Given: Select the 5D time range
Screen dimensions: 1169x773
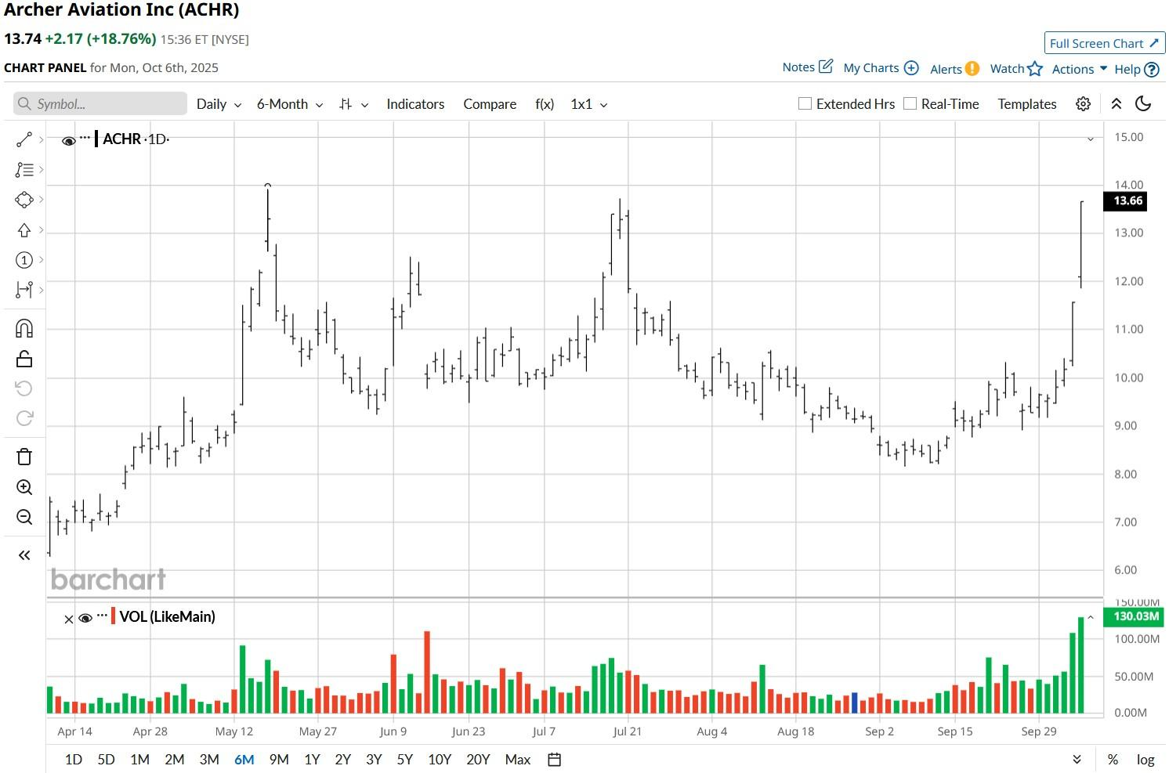Looking at the screenshot, I should 106,760.
